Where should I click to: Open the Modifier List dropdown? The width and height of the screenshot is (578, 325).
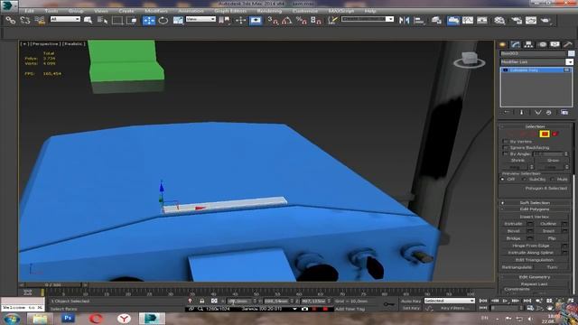coord(536,62)
